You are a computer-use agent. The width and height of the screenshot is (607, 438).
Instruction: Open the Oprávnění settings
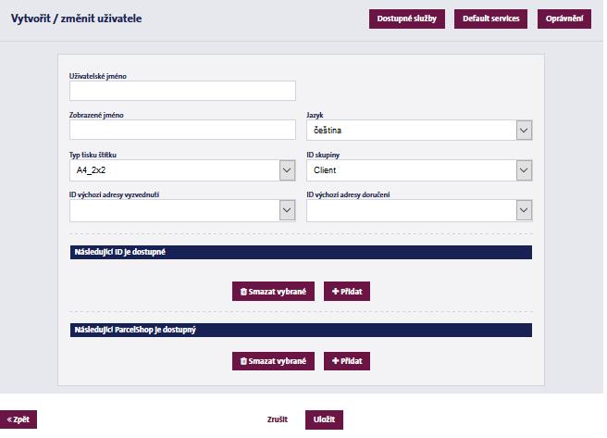(x=564, y=19)
